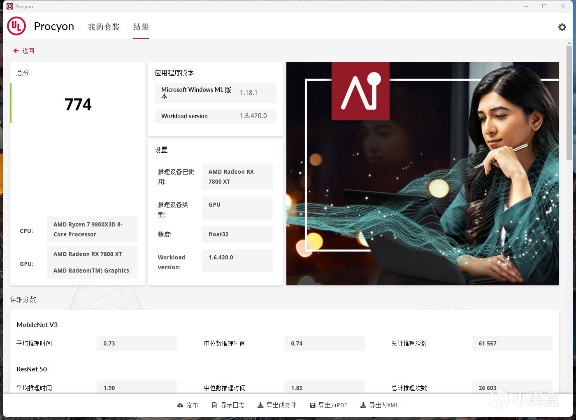Screen dimensions: 576x420
Task: Click the back arrow icon
Action: [x=16, y=51]
